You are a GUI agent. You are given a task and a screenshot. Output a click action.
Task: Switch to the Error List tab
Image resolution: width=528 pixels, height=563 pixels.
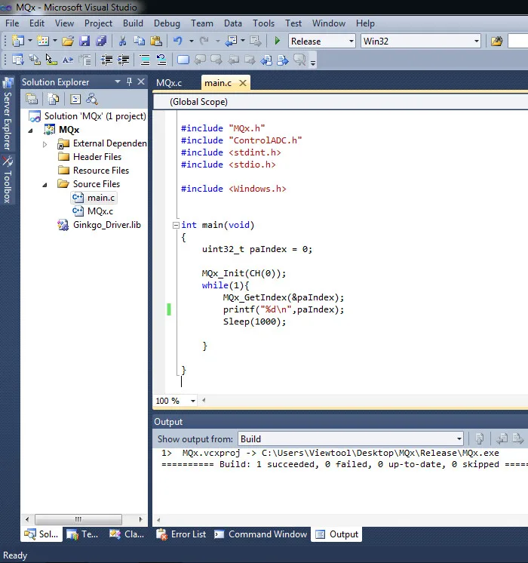[x=181, y=534]
